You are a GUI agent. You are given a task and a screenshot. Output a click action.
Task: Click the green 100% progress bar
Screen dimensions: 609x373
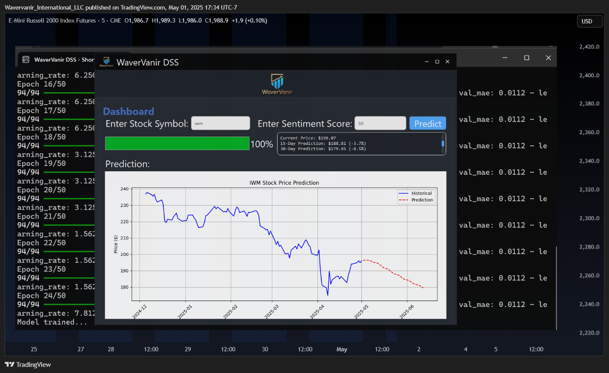(x=177, y=144)
